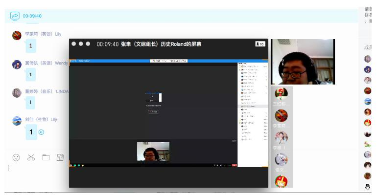
Task: Click the 李家莉（英语）Lily avatar in chat
Action: click(17, 35)
